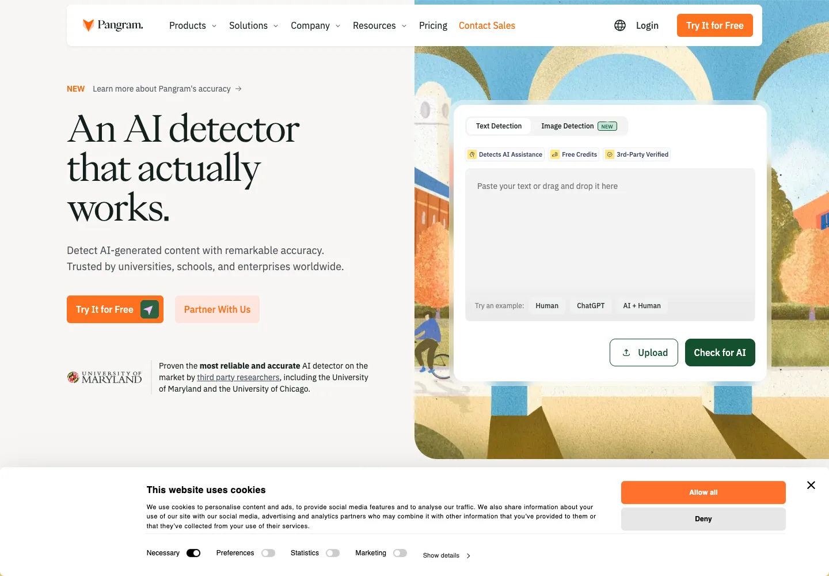Expand cookie Show details

tap(447, 556)
